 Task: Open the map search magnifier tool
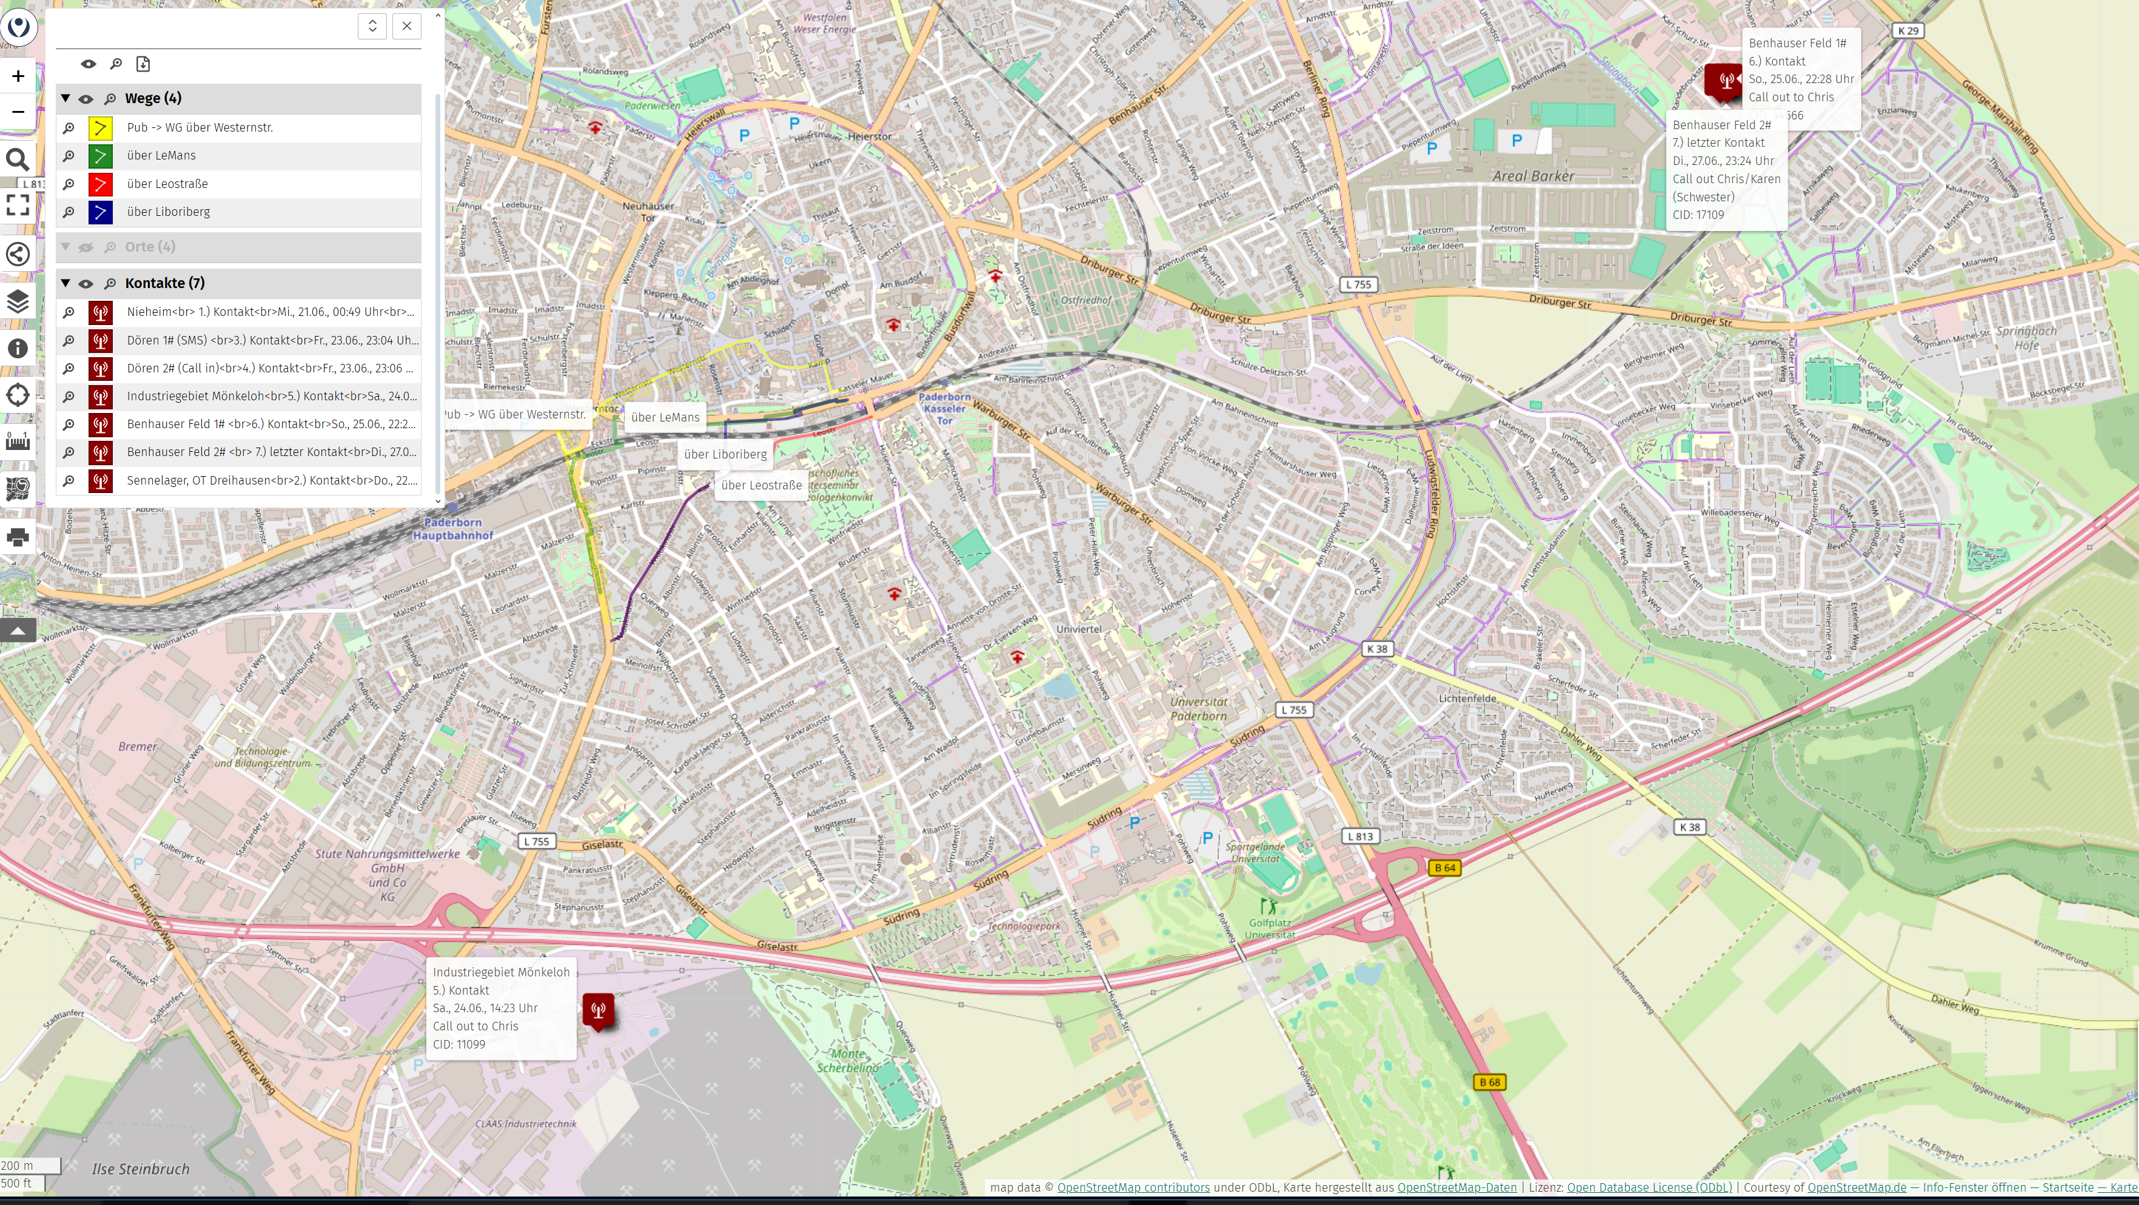point(18,159)
